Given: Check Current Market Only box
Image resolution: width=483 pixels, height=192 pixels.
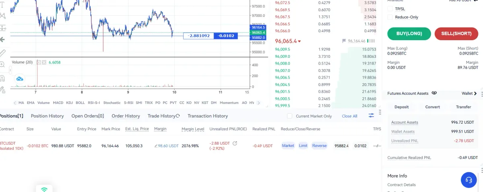Looking at the screenshot, I should (289, 116).
